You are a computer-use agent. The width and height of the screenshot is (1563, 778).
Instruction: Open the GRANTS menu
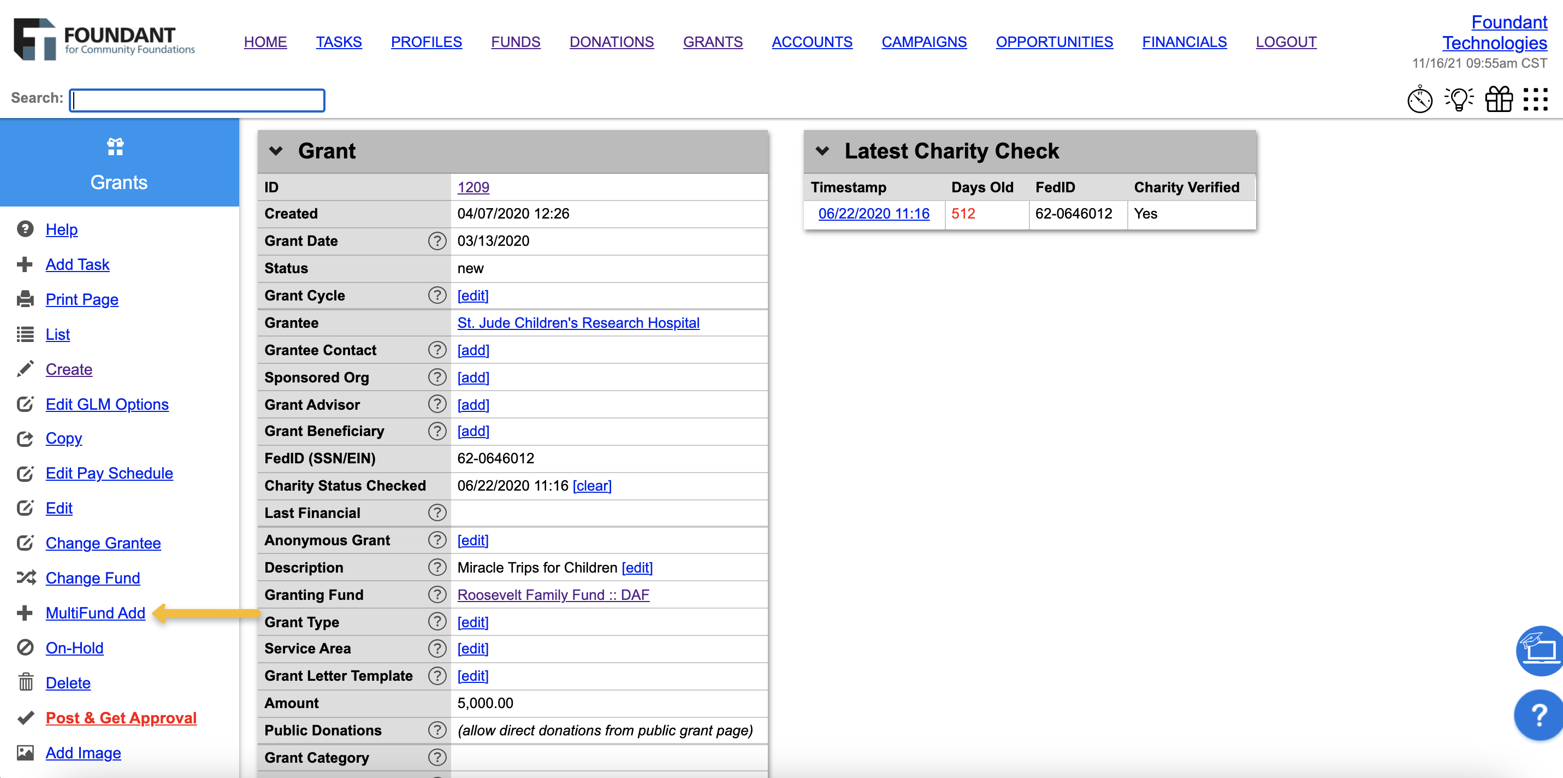[x=713, y=42]
